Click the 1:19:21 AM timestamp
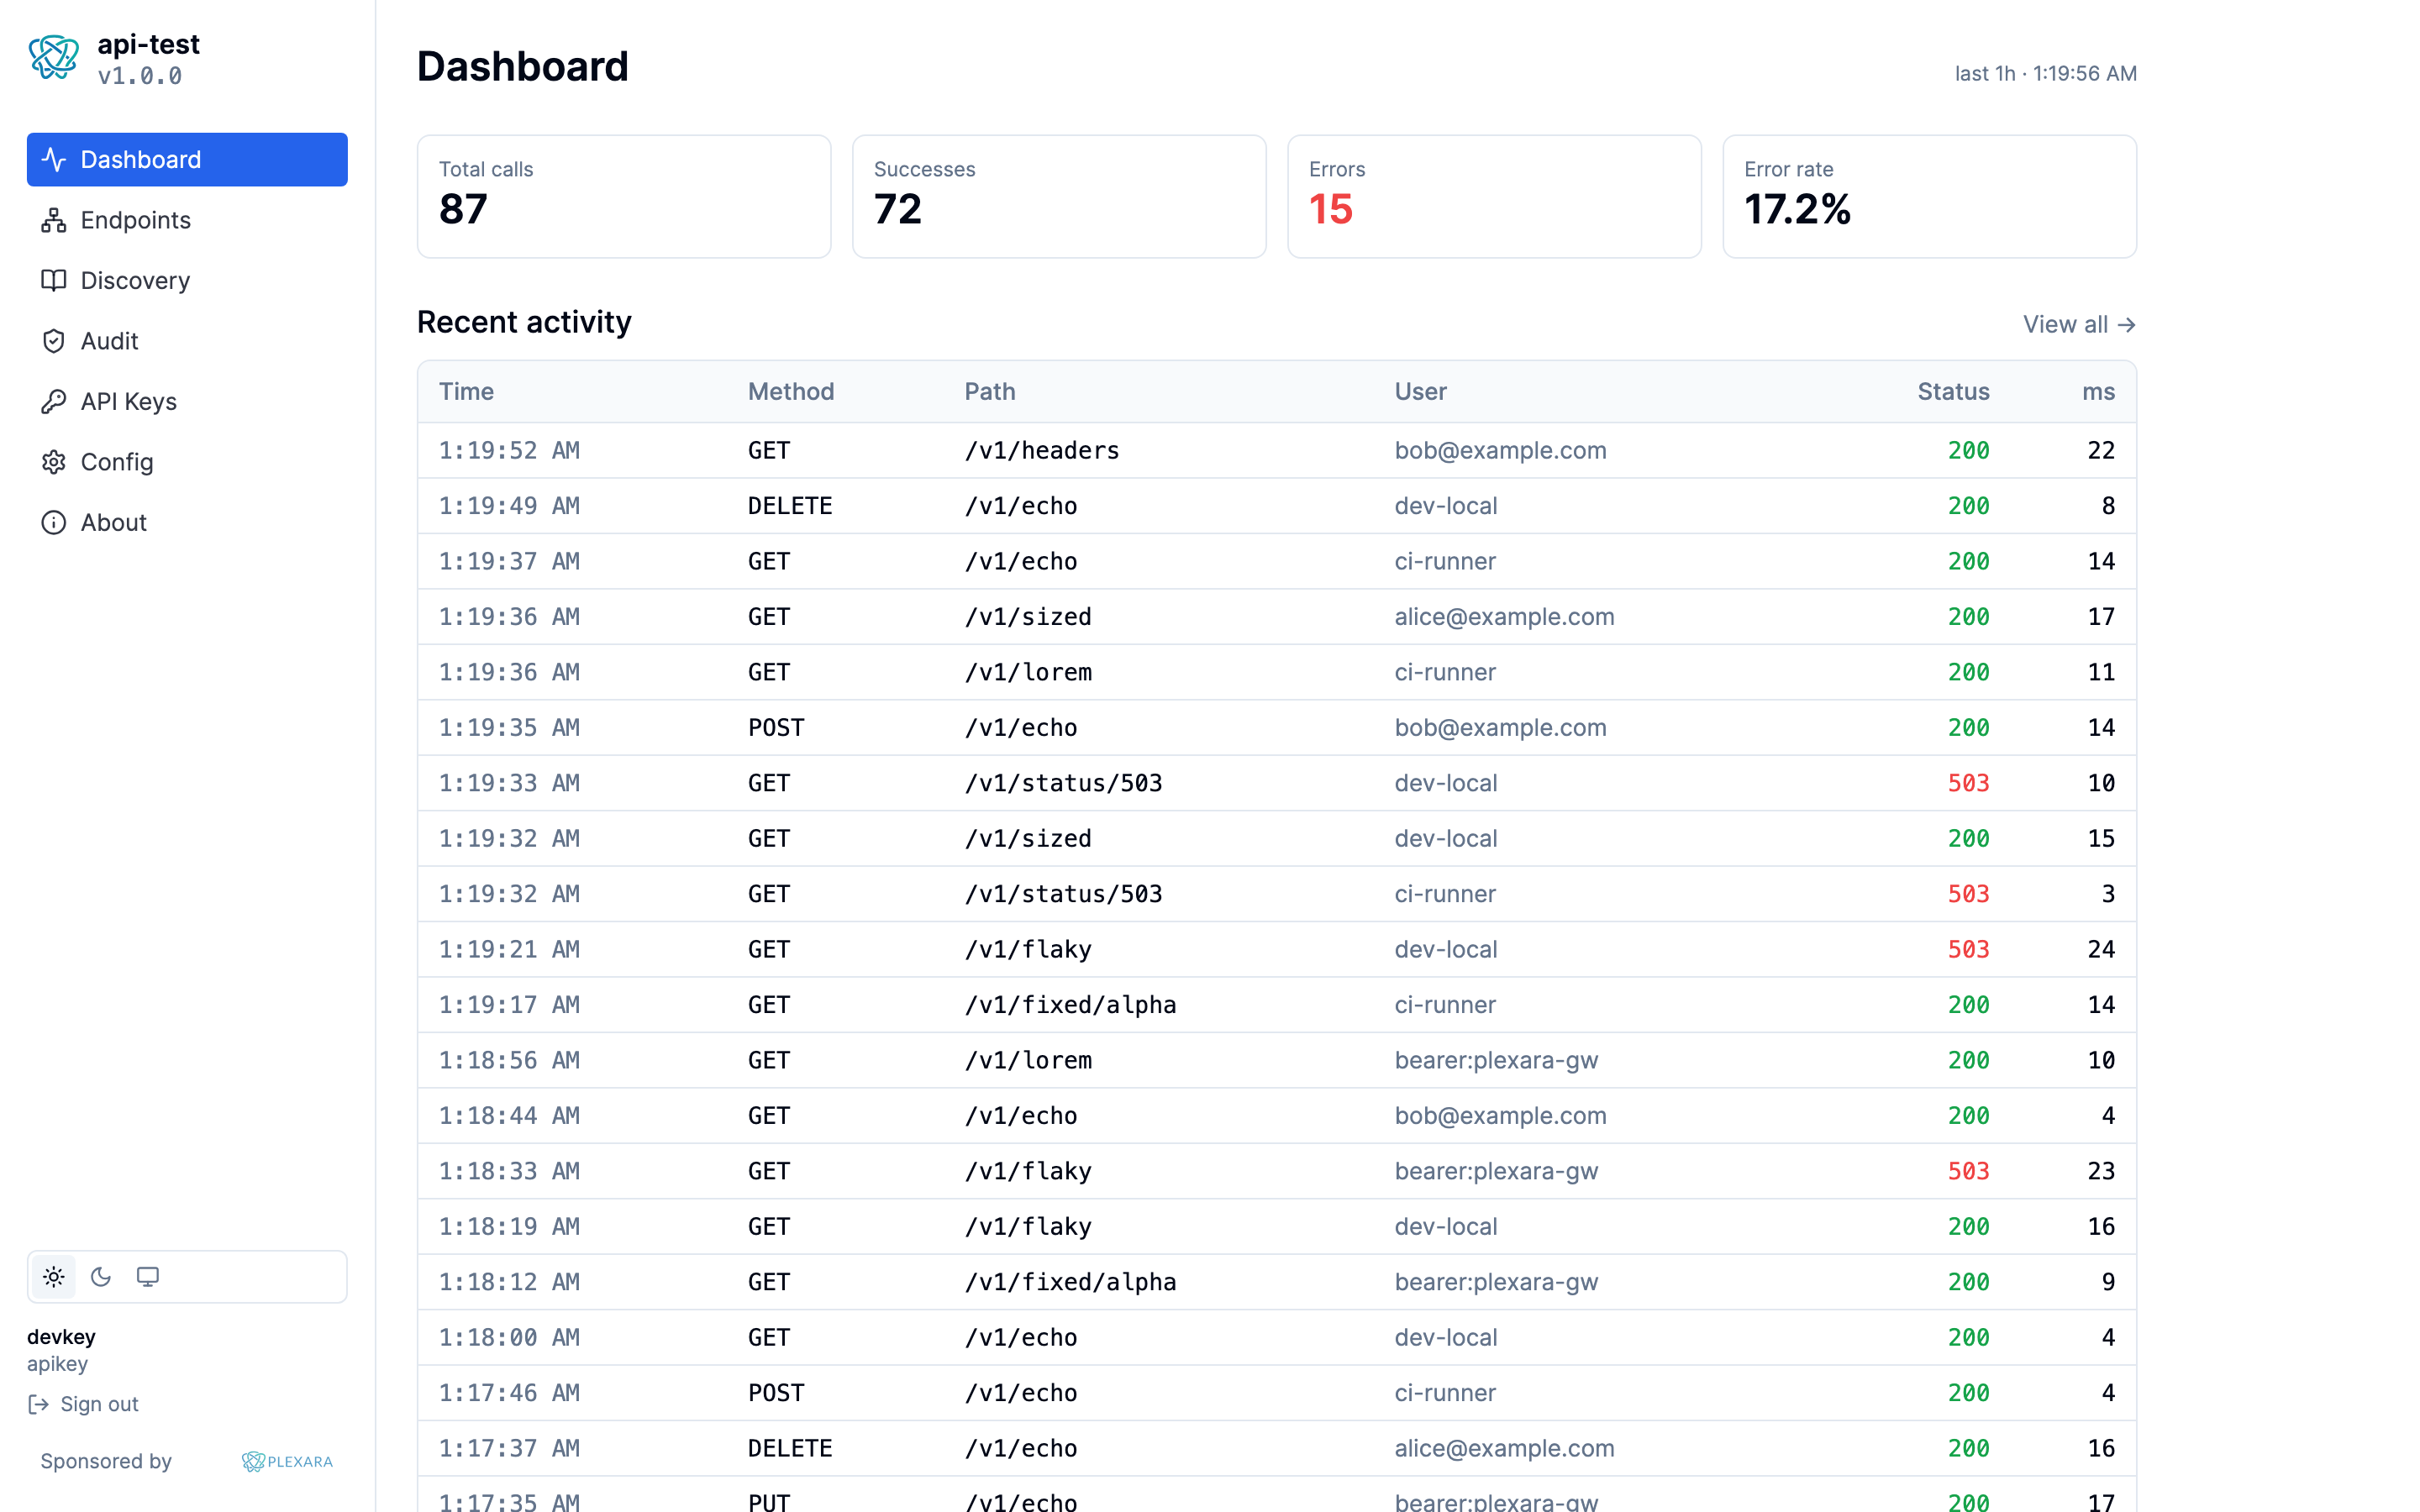Image resolution: width=2420 pixels, height=1512 pixels. point(509,949)
